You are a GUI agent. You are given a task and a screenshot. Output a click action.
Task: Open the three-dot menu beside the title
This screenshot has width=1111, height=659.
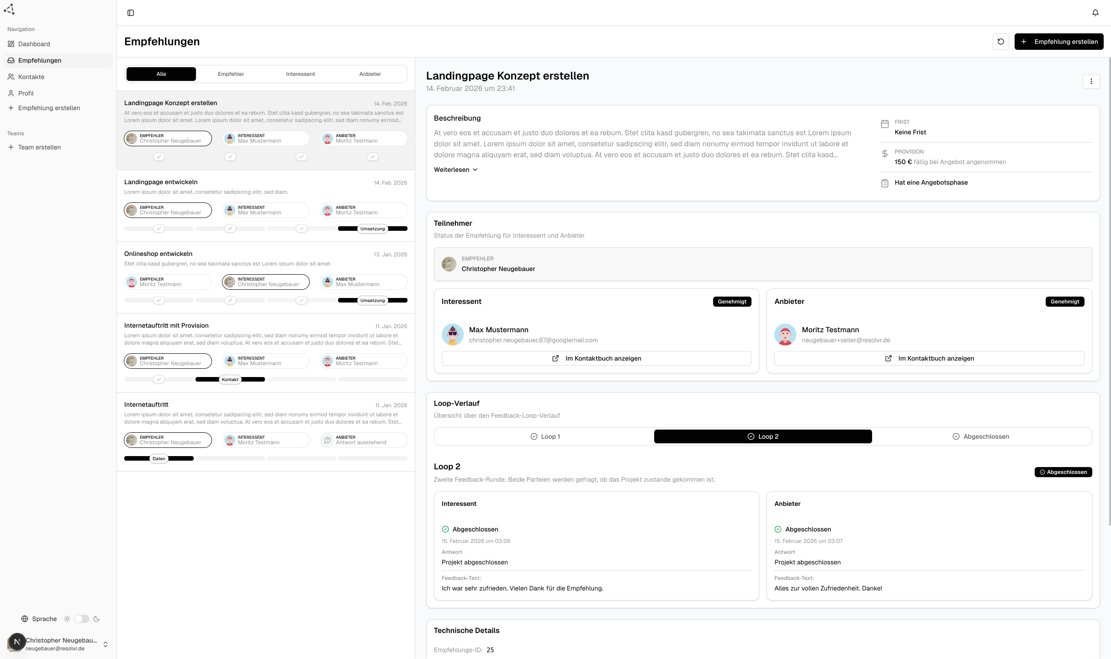tap(1092, 81)
